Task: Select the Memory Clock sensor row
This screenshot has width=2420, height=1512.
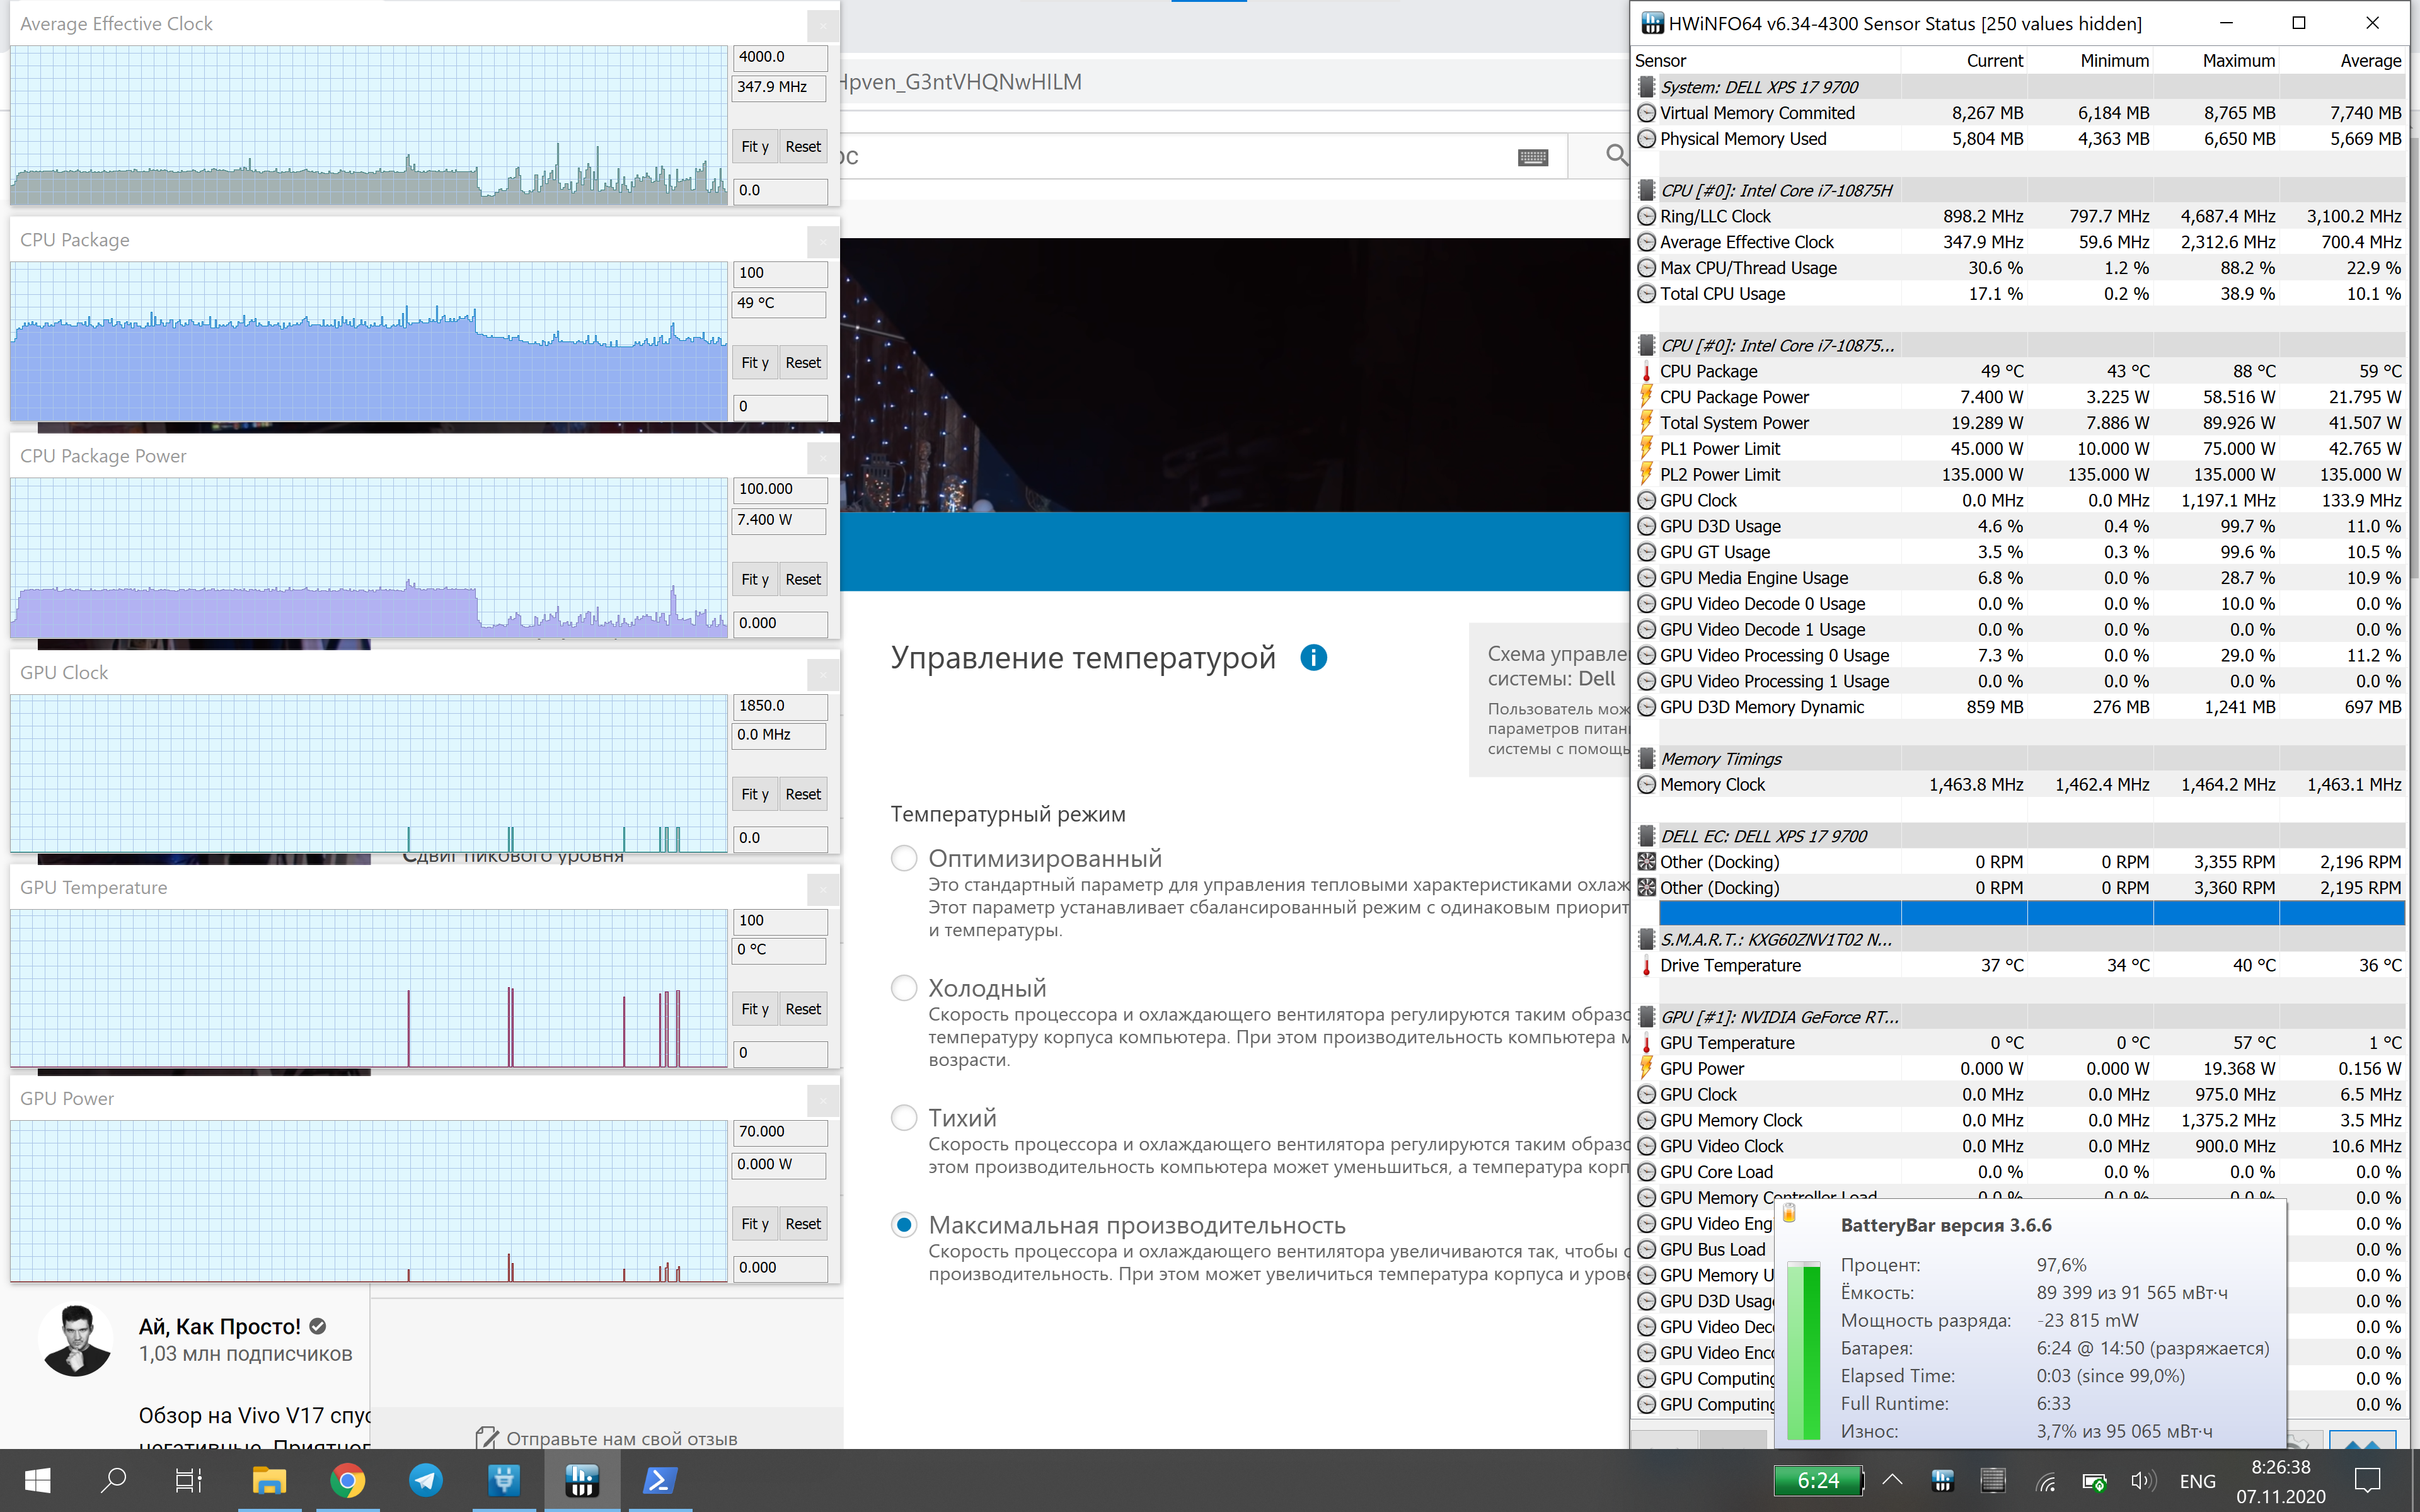Action: pyautogui.click(x=2019, y=785)
